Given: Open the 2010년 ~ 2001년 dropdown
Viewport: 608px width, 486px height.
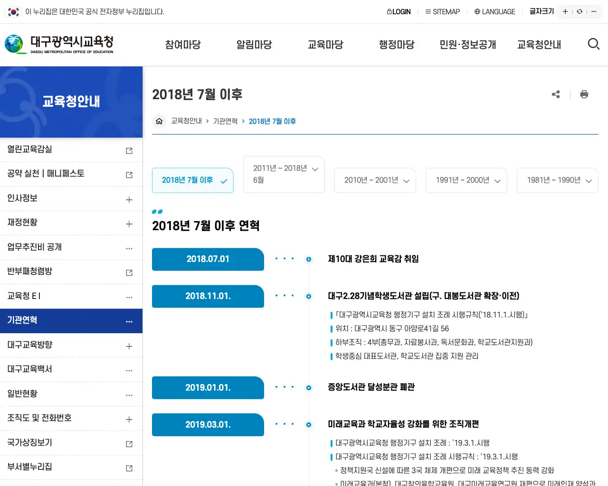Looking at the screenshot, I should coord(375,180).
